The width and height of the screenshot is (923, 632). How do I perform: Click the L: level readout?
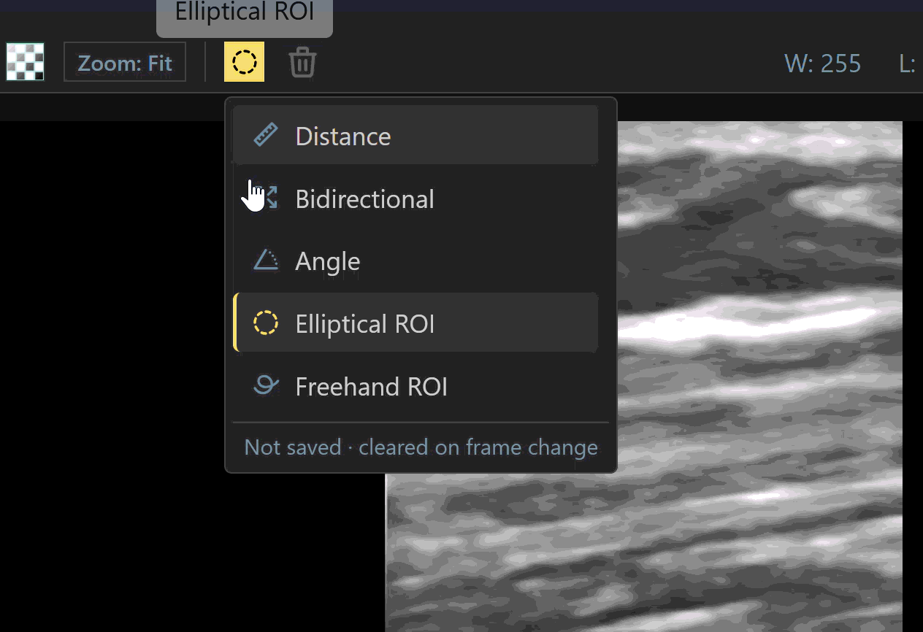(x=908, y=63)
